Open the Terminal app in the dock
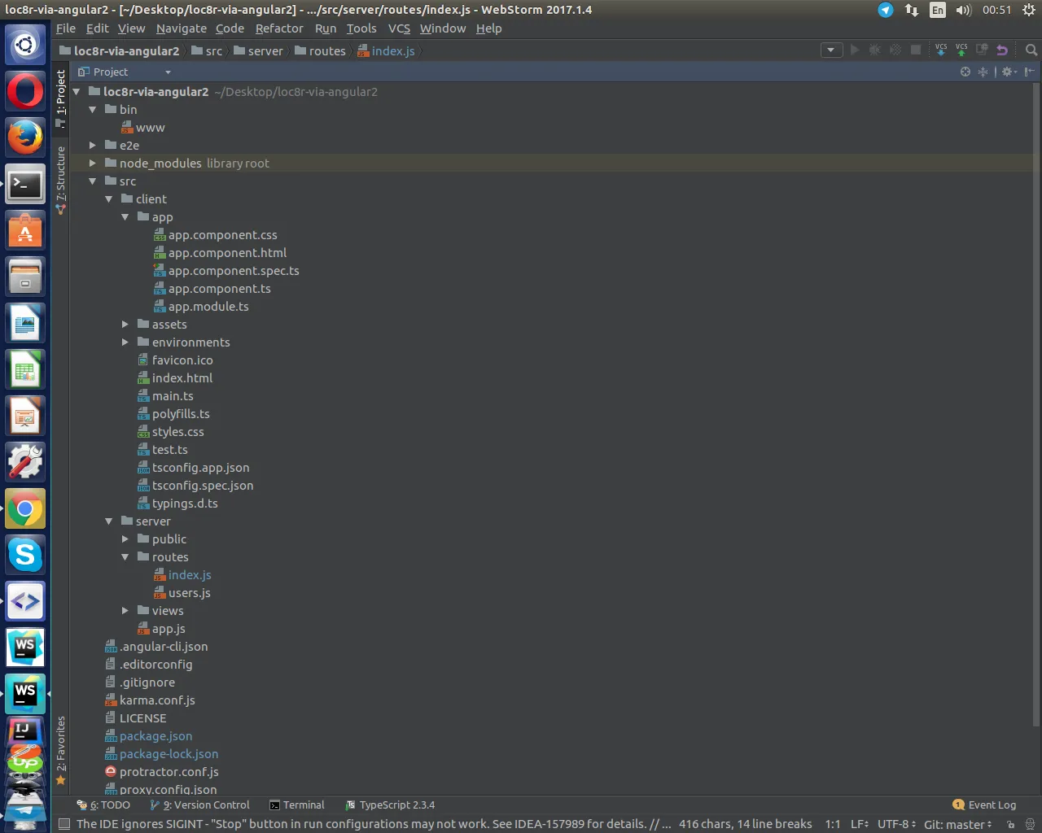The width and height of the screenshot is (1042, 833). (x=25, y=184)
